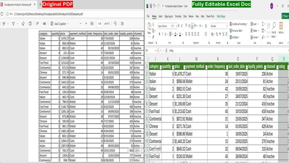Decrease font size in Excel ribbon

[x=182, y=26]
